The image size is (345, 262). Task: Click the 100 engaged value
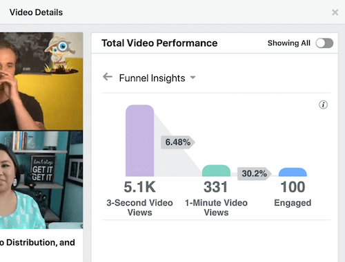click(x=293, y=187)
